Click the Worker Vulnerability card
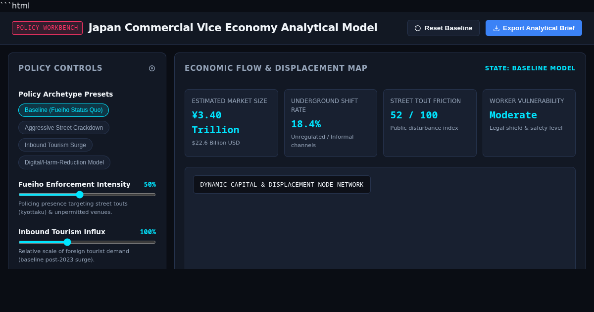This screenshot has width=594, height=312. (x=529, y=123)
